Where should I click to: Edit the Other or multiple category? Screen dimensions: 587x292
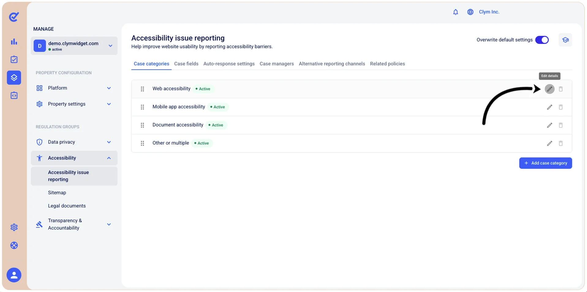(x=550, y=143)
